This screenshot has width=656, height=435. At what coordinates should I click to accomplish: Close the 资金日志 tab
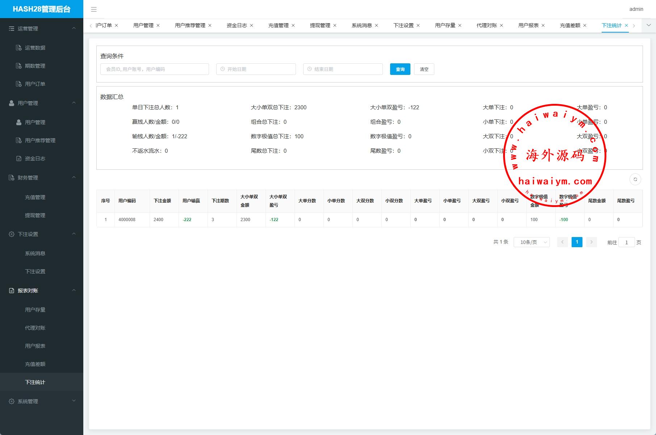[x=251, y=25]
